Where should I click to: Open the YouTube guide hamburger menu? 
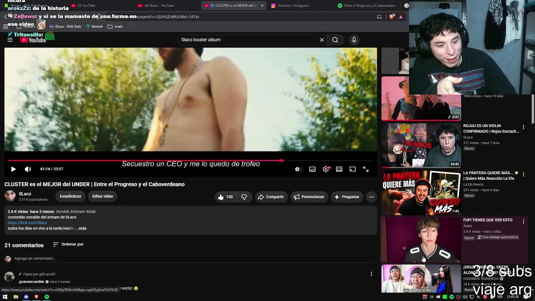tap(10, 40)
